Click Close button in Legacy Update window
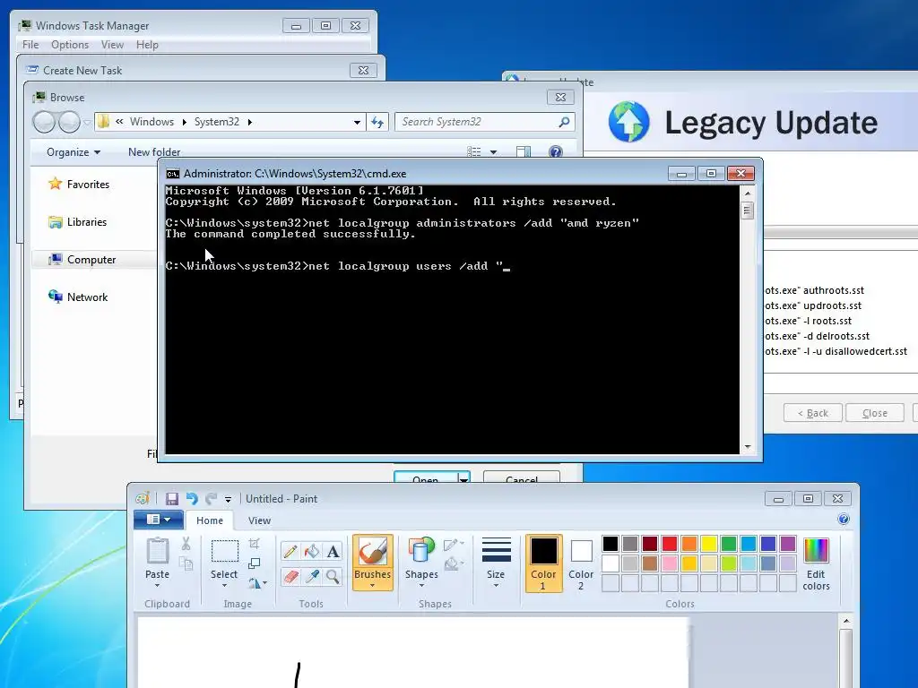This screenshot has height=688, width=918. (x=875, y=413)
